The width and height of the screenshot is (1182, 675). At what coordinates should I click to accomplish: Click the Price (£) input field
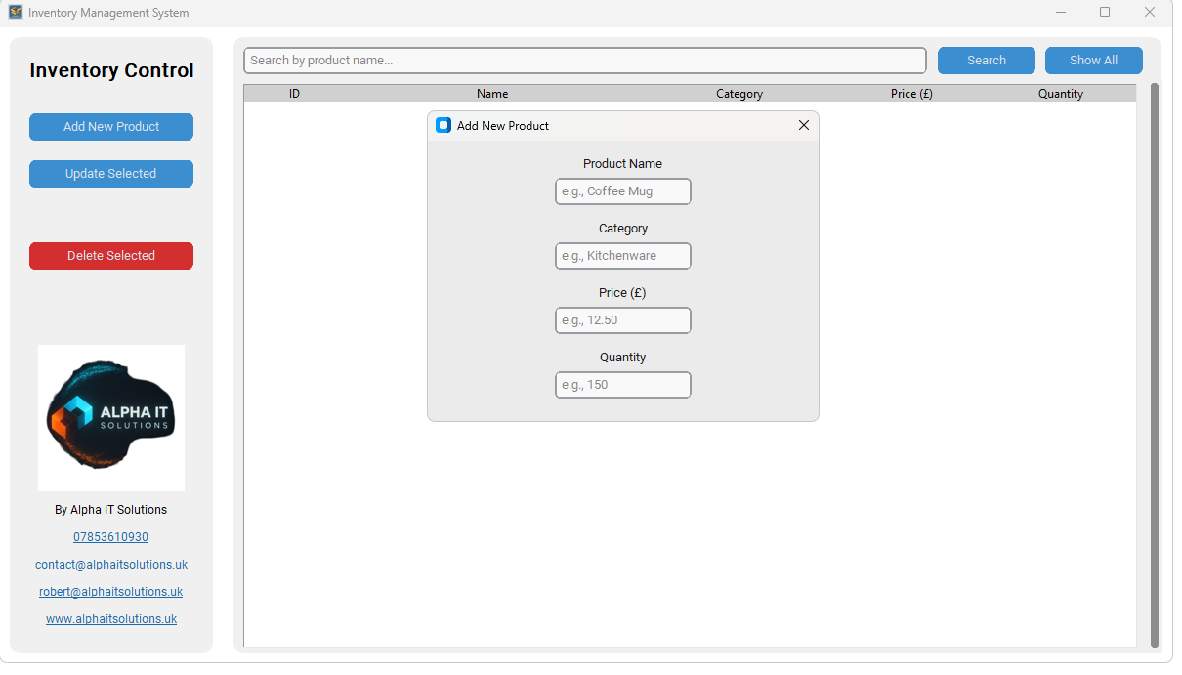(622, 319)
